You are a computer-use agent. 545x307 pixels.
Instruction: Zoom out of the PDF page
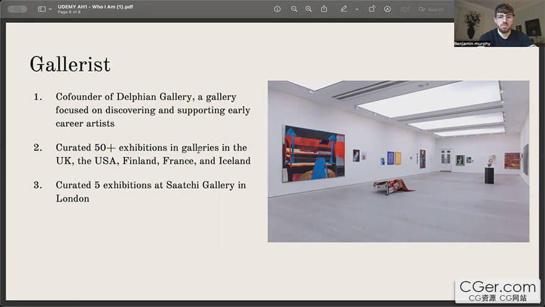(x=294, y=9)
